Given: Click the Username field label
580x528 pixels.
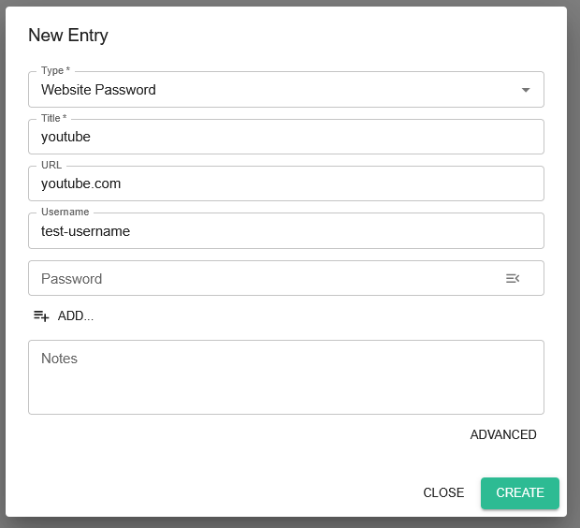Looking at the screenshot, I should [65, 212].
